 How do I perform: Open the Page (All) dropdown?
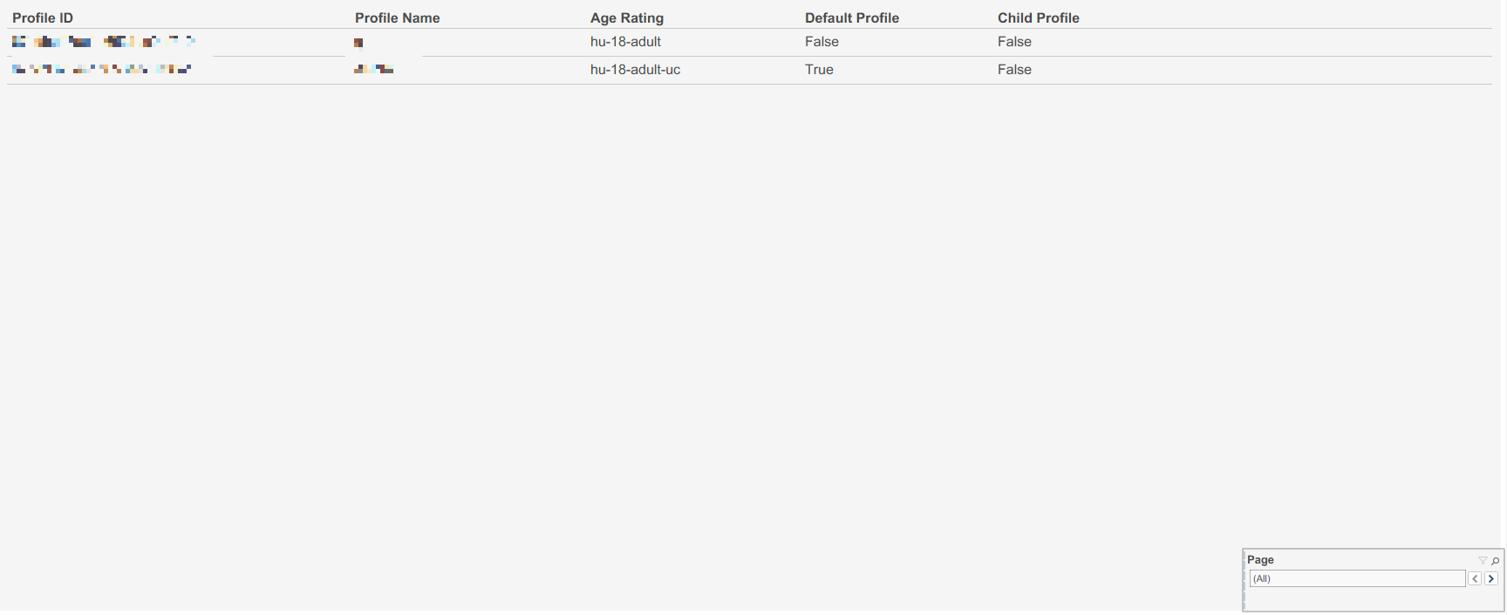pyautogui.click(x=1357, y=578)
